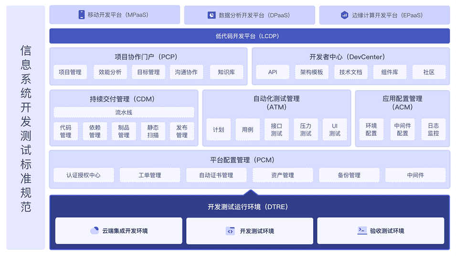Click the pie chart icon beside DPaaS

tap(212, 15)
